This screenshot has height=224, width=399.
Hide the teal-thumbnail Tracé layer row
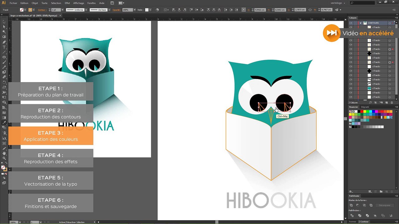(x=351, y=88)
